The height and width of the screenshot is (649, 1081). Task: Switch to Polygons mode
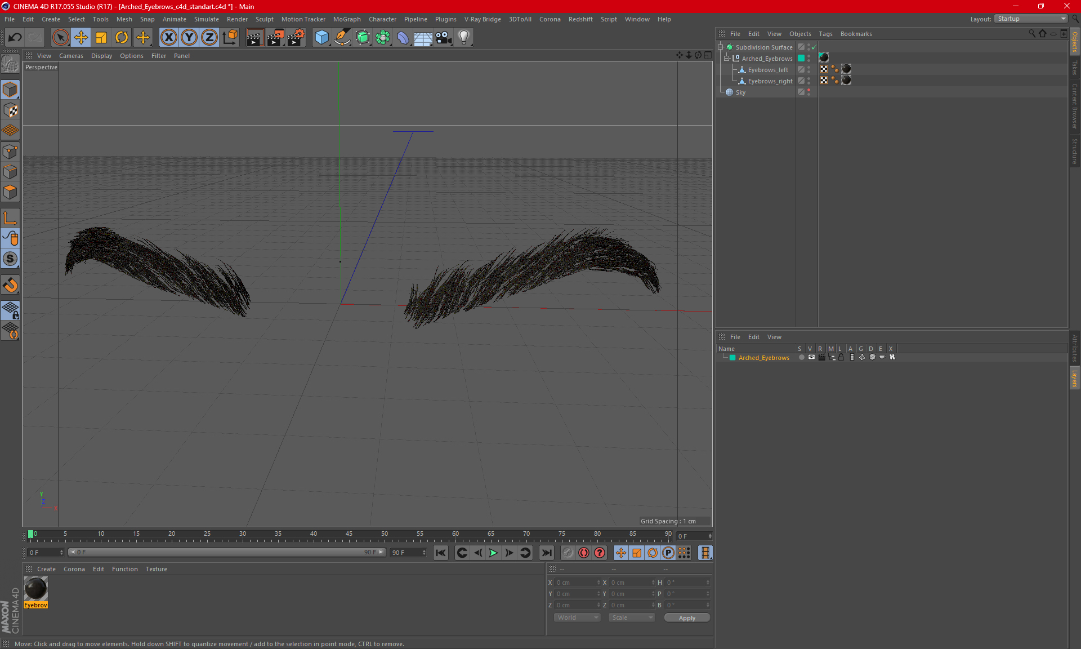click(10, 192)
